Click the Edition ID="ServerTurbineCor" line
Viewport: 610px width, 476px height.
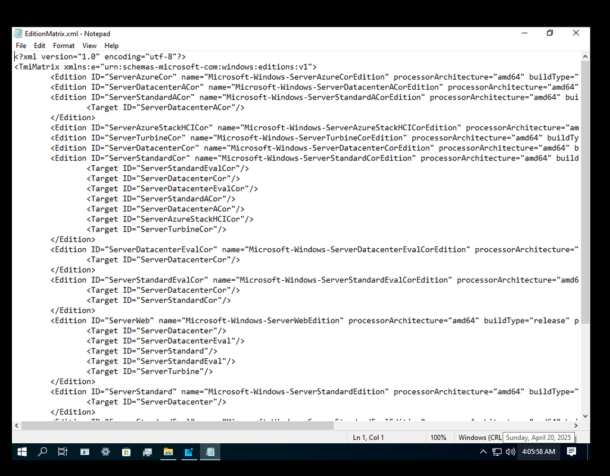pos(315,138)
